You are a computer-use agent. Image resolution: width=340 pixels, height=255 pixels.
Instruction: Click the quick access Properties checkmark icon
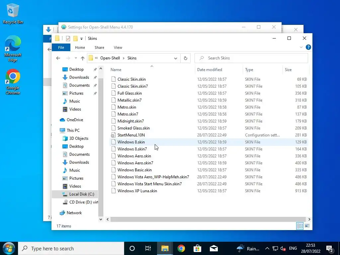coord(68,39)
